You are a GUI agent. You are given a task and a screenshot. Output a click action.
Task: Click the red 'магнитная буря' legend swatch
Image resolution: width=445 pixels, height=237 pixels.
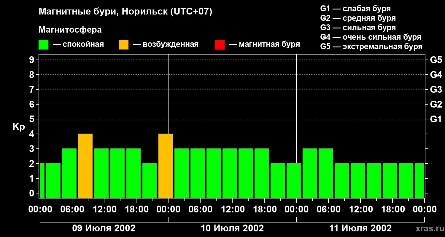point(220,44)
